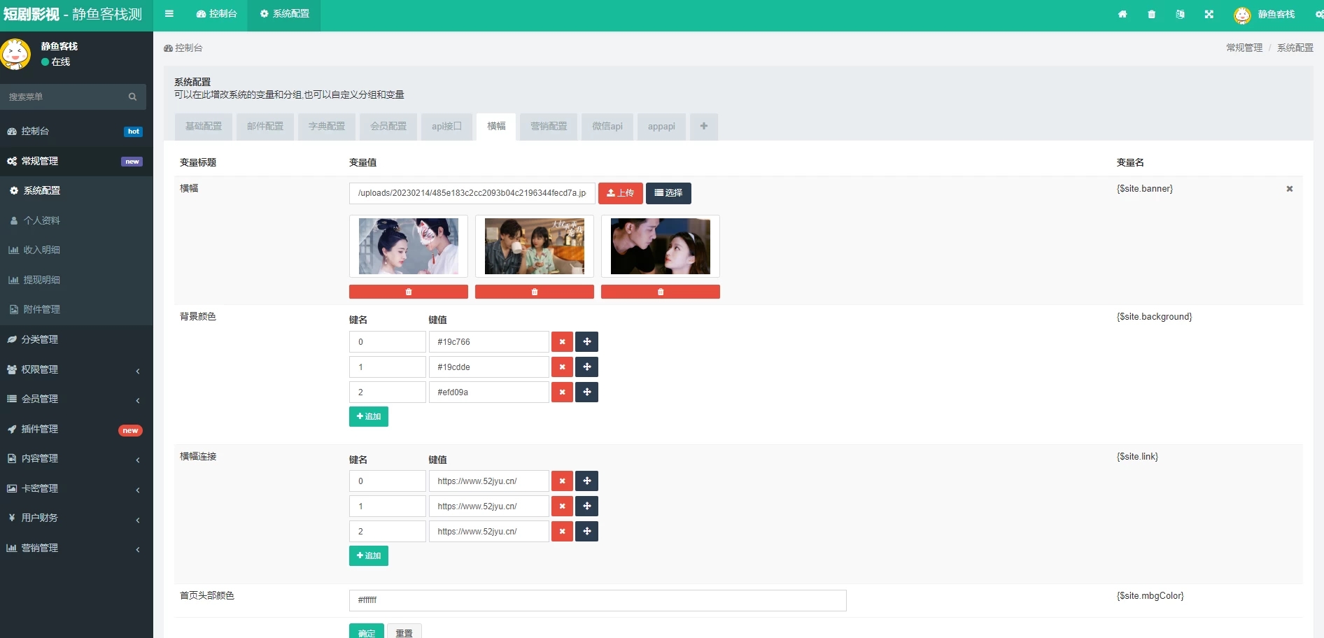Click the move handle for #efd09a row
The height and width of the screenshot is (638, 1324).
click(x=586, y=392)
